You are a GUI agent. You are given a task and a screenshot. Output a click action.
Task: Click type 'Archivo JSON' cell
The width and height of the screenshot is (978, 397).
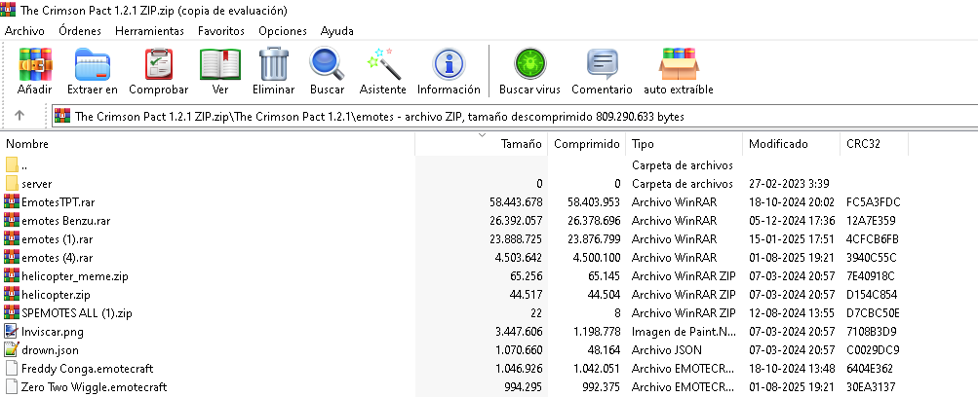pos(667,349)
